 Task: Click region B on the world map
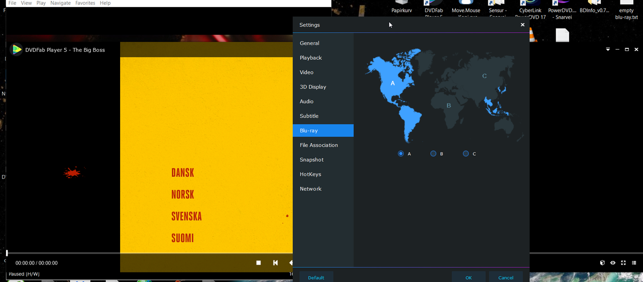tap(449, 106)
